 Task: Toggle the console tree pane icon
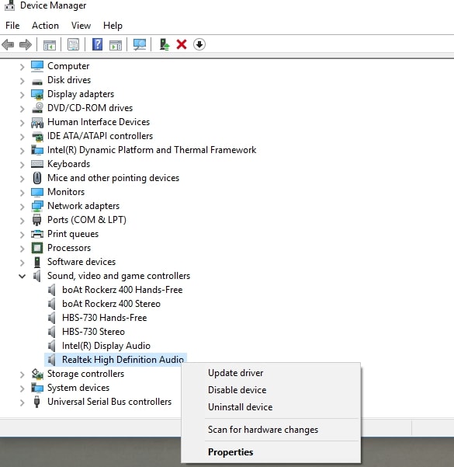click(x=50, y=44)
